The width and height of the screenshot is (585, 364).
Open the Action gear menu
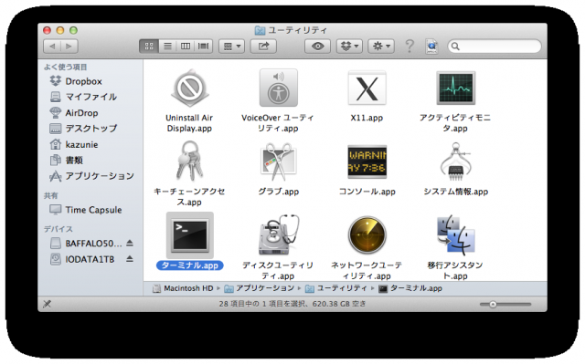click(x=381, y=47)
